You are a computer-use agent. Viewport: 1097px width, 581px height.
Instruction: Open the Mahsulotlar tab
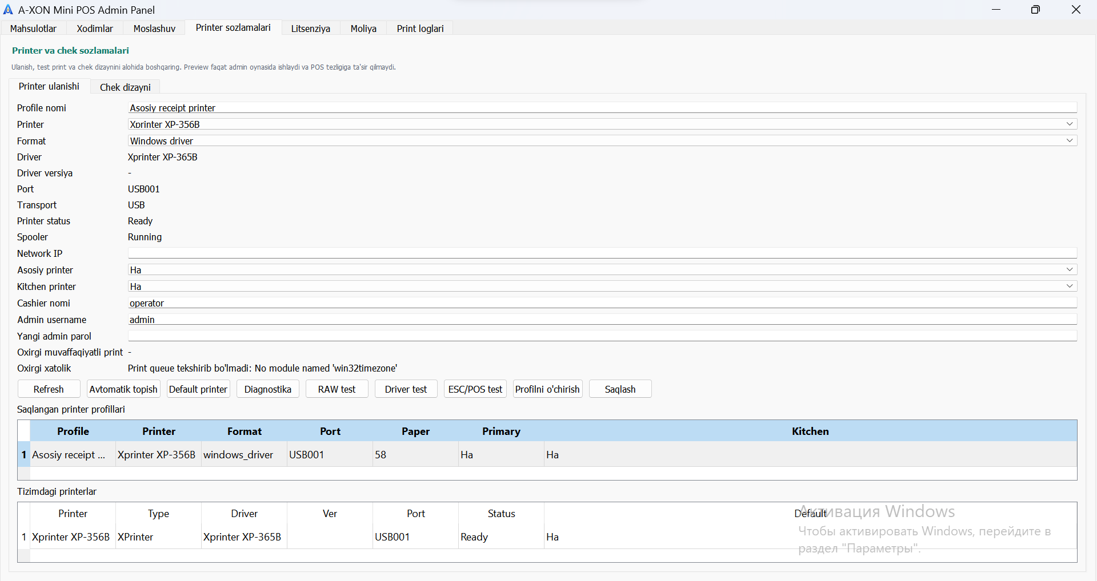click(x=33, y=29)
